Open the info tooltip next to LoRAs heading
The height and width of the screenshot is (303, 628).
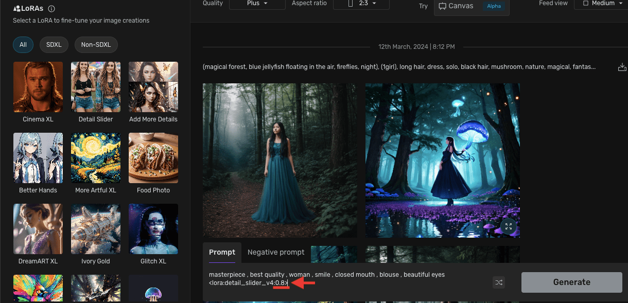coord(51,8)
